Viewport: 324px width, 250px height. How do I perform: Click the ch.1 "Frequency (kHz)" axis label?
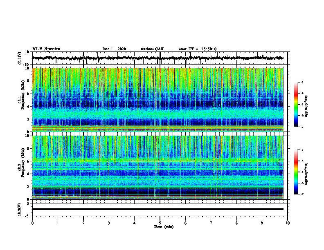tap(22, 95)
